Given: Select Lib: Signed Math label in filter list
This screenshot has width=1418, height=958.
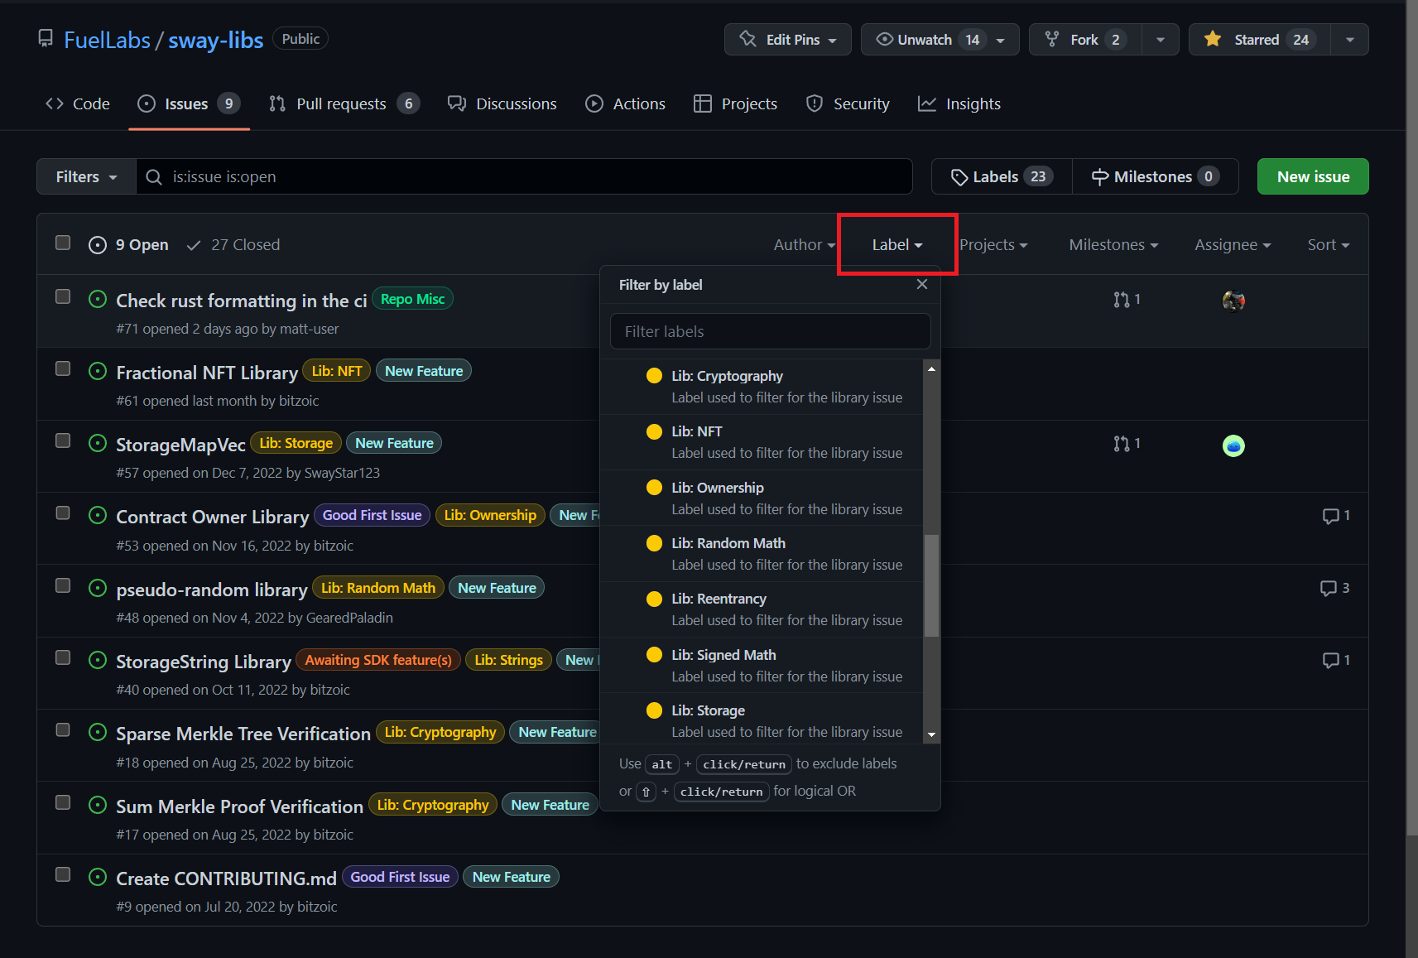Looking at the screenshot, I should click(x=762, y=666).
